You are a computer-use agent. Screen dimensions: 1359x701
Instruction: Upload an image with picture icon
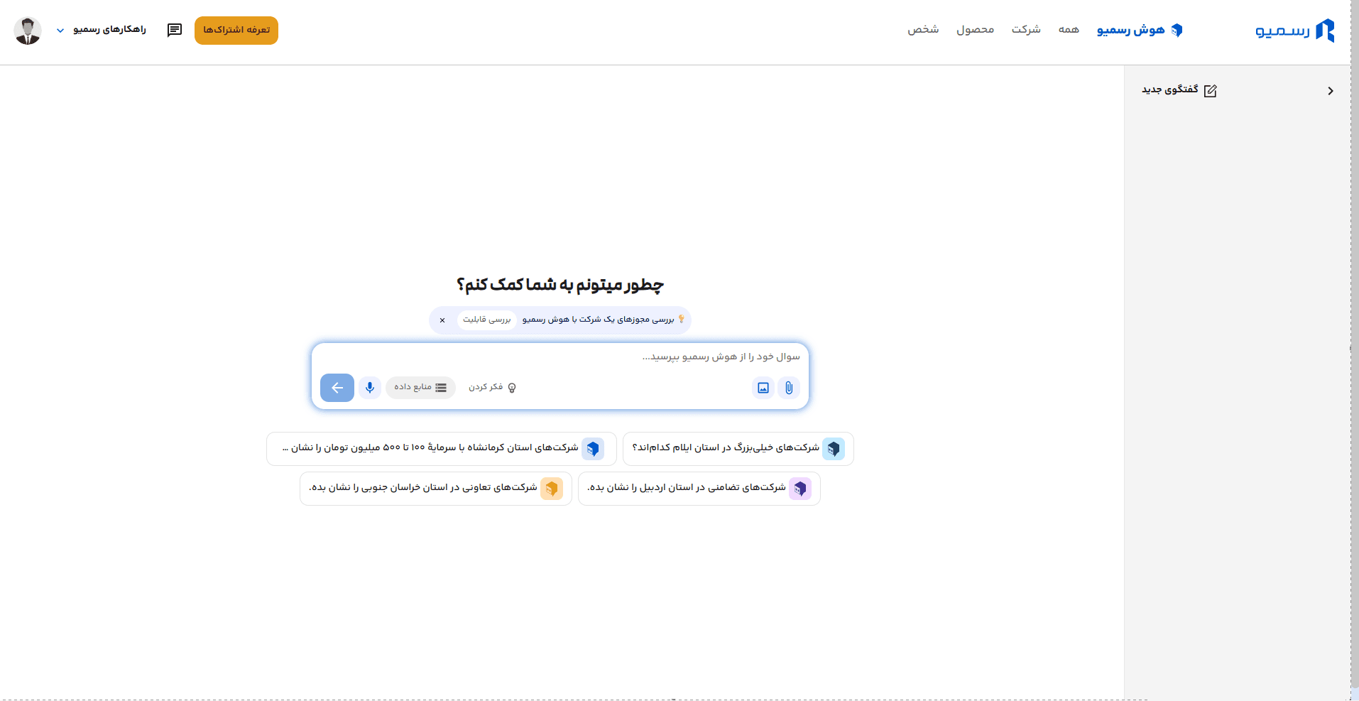[x=763, y=388]
